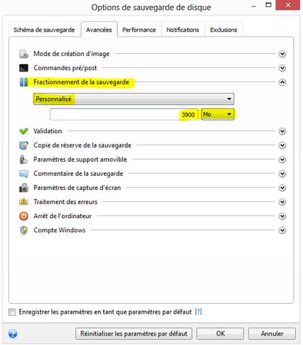The width and height of the screenshot is (303, 345).
Task: Click the shield icon for Compte Windows
Action: tap(24, 231)
